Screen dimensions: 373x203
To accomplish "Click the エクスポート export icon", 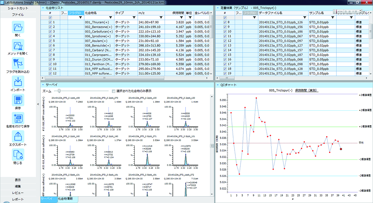I will pos(18,136).
